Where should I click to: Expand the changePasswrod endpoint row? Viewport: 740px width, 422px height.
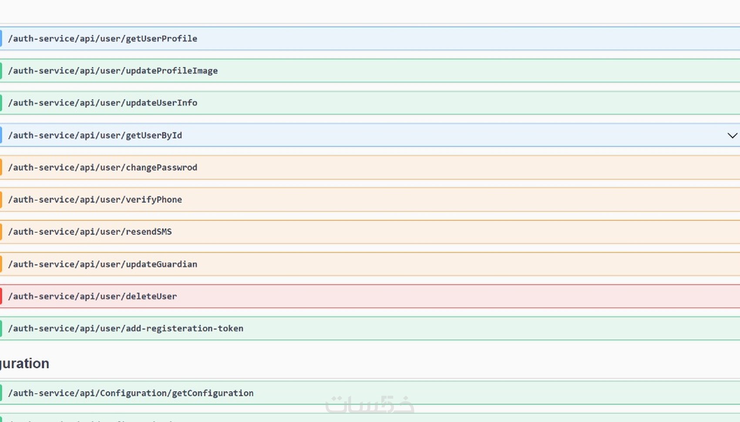coord(103,167)
